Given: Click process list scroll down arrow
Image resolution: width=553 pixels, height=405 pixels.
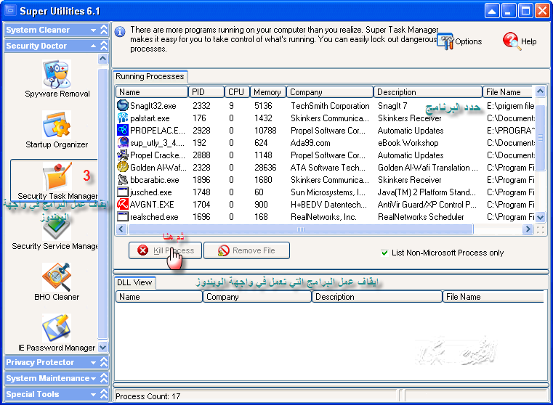Looking at the screenshot, I should click(540, 218).
